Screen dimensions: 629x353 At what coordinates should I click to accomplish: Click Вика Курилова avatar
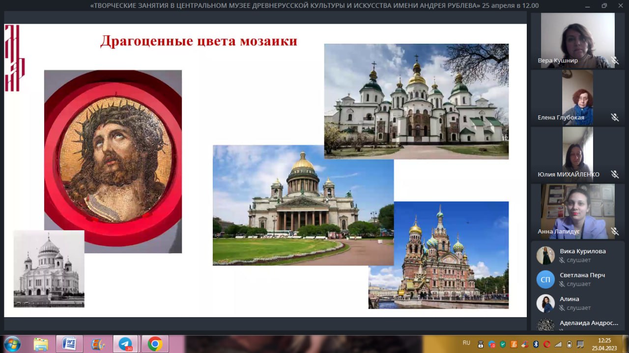point(545,255)
